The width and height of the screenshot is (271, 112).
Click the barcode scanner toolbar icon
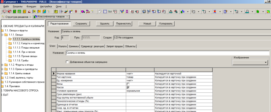(176, 11)
